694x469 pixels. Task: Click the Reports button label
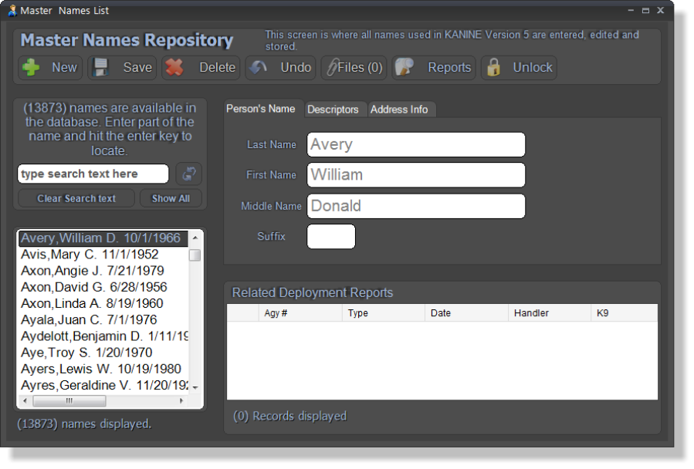[449, 67]
